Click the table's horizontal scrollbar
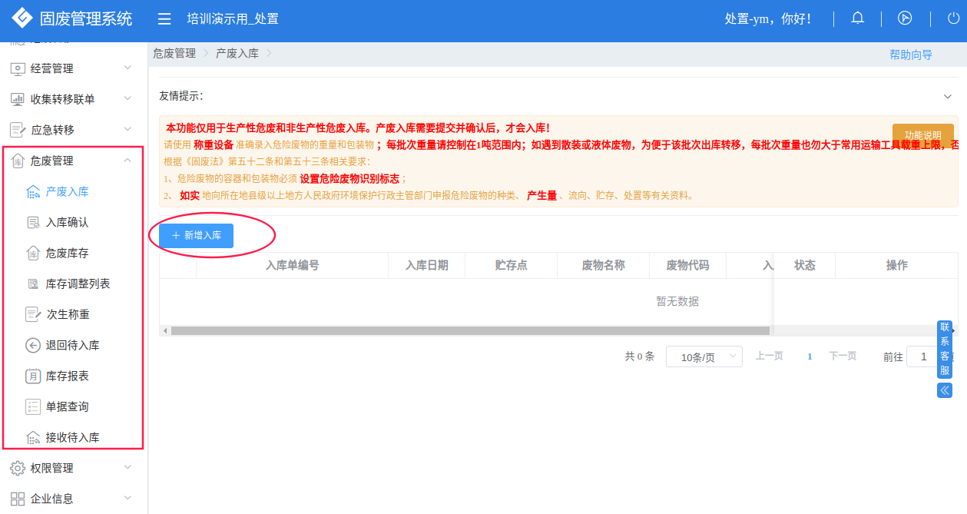 pyautogui.click(x=470, y=330)
